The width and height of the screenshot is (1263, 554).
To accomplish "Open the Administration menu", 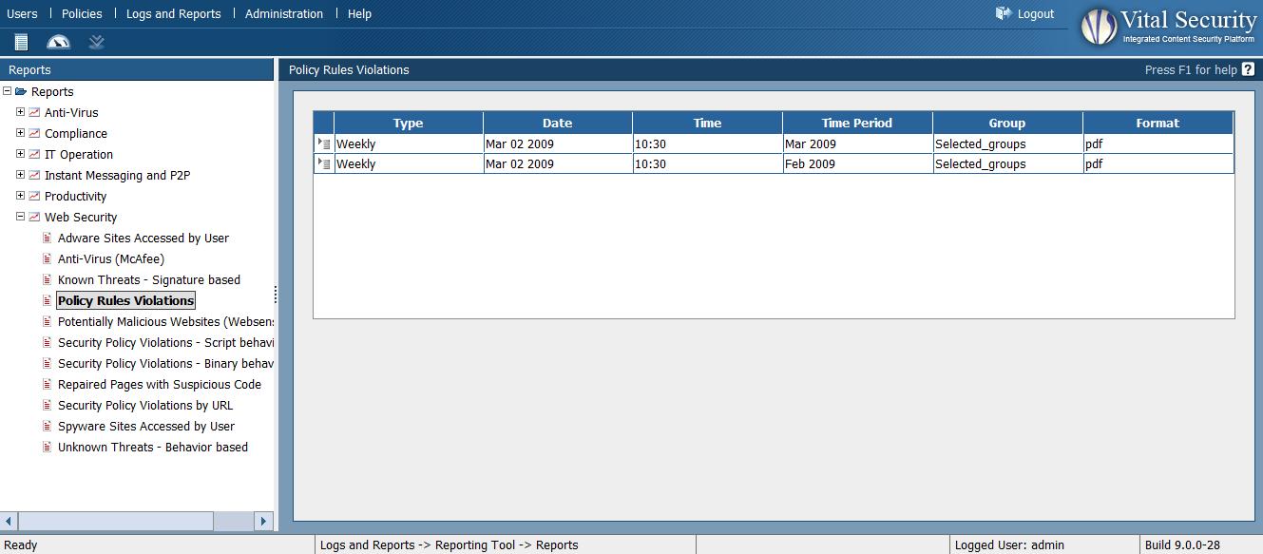I will pyautogui.click(x=283, y=13).
